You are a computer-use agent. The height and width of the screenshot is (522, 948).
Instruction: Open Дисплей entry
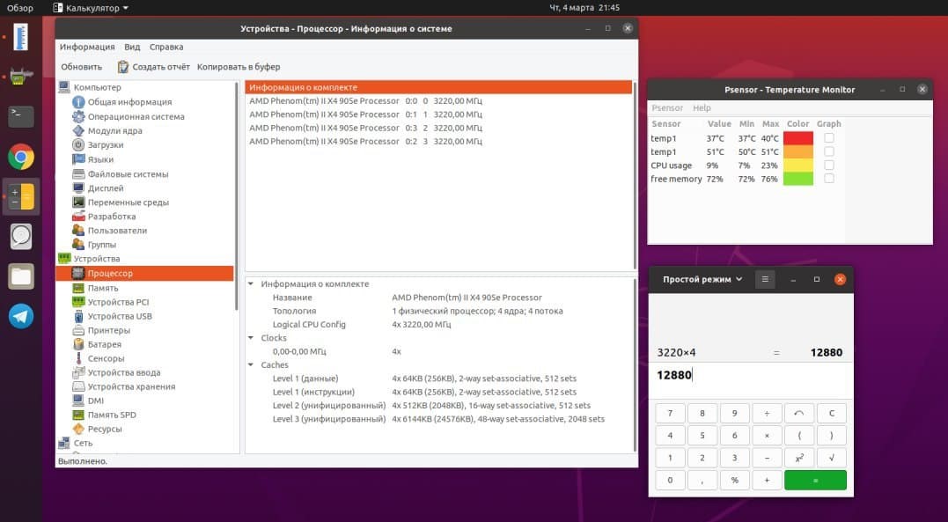tap(106, 188)
